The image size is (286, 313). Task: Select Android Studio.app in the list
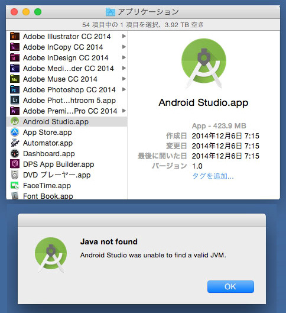click(67, 121)
